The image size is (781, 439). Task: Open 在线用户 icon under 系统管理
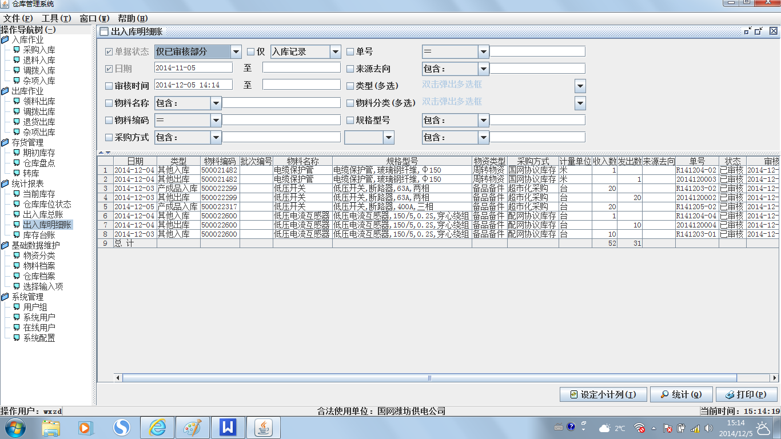point(17,328)
